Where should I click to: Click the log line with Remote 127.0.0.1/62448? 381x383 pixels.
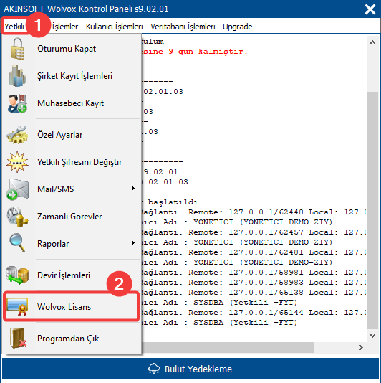tap(254, 212)
